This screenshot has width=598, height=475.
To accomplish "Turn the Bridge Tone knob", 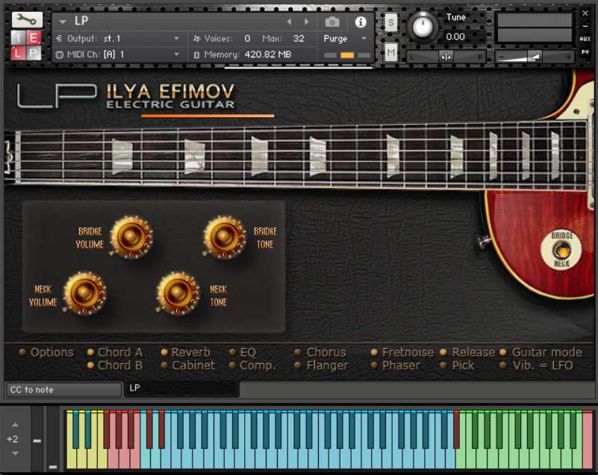I will [224, 237].
